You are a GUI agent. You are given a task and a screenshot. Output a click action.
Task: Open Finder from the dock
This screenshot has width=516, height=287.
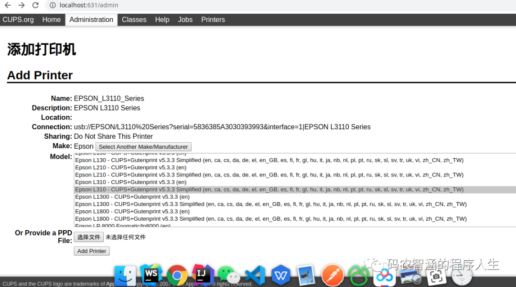tap(125, 275)
